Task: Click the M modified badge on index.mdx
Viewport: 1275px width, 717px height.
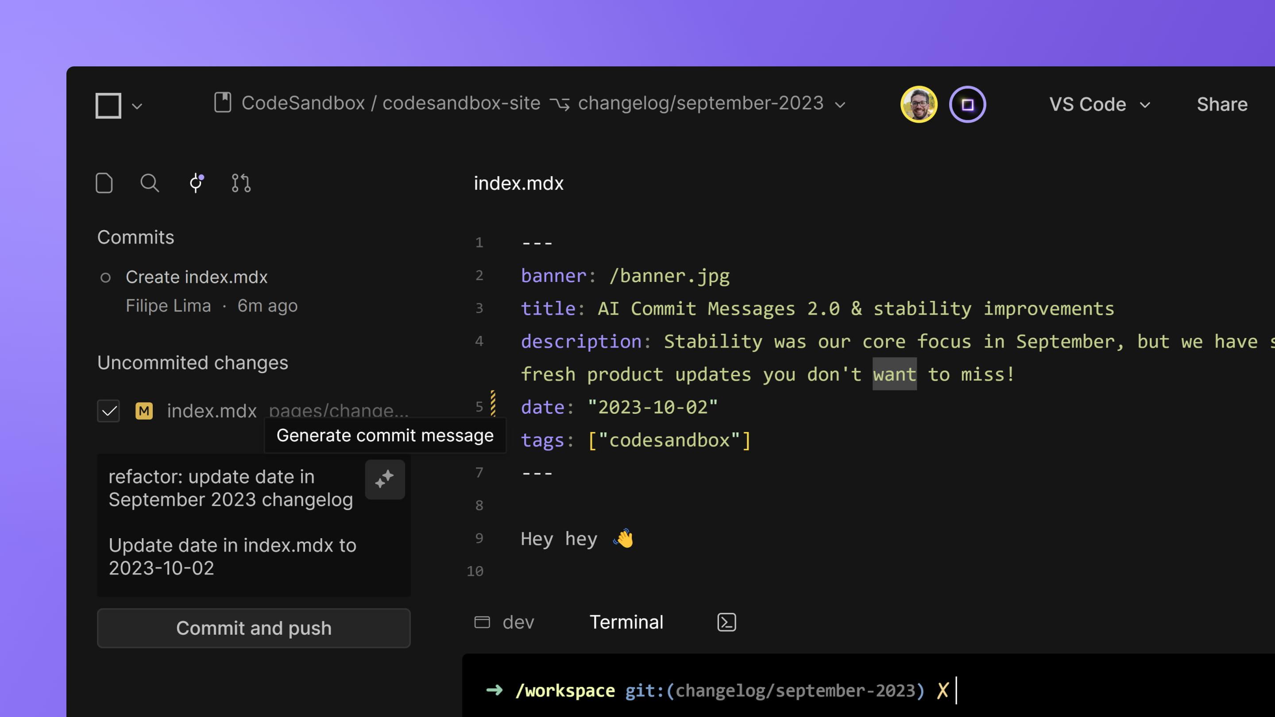Action: coord(143,411)
